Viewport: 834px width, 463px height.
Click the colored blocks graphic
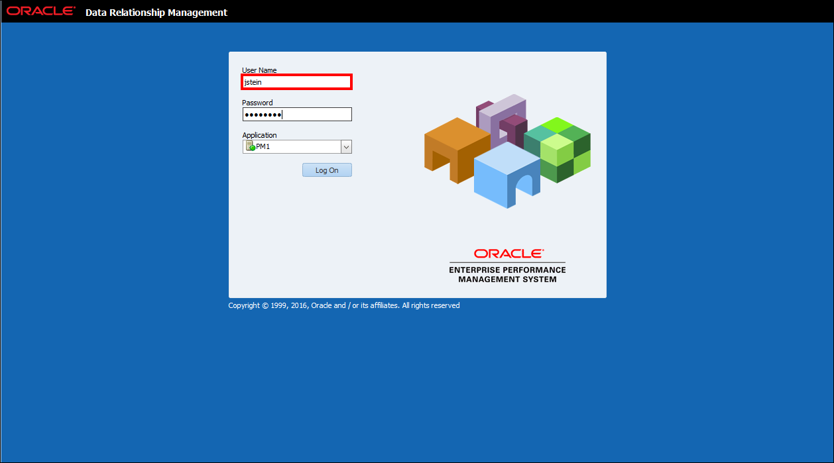(507, 151)
